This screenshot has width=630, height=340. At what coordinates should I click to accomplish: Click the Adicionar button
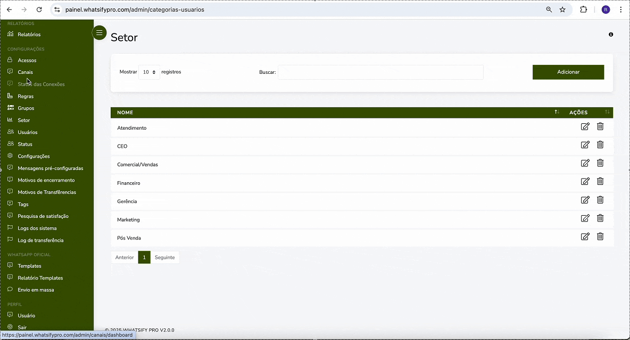[x=568, y=72]
